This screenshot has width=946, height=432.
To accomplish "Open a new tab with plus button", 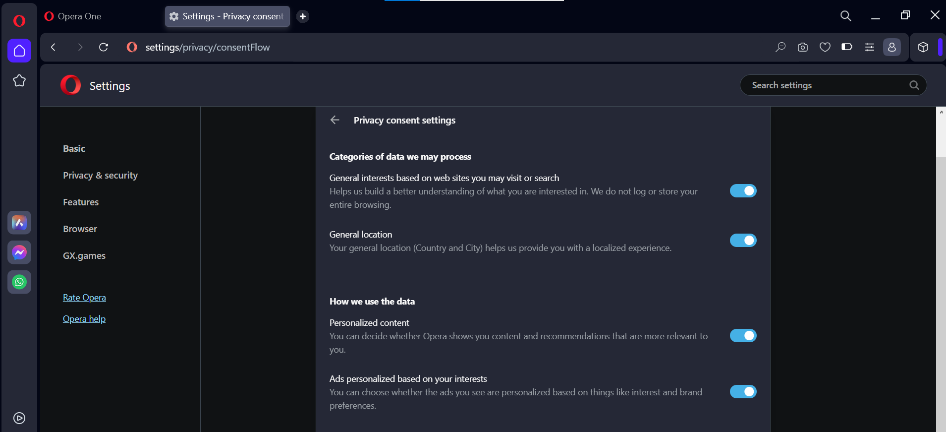I will (303, 16).
